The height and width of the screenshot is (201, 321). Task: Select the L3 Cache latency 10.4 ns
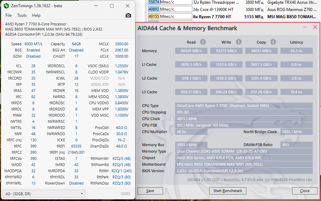[x=297, y=92]
